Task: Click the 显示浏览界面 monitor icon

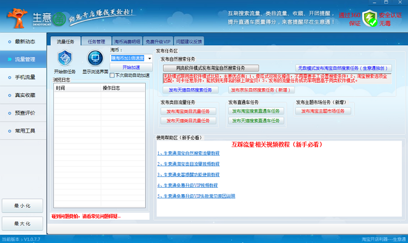Action: pyautogui.click(x=95, y=58)
